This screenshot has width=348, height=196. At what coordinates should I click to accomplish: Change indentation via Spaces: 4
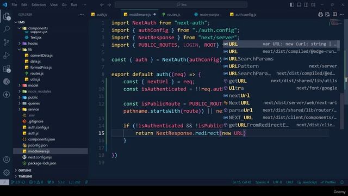[x=262, y=182]
